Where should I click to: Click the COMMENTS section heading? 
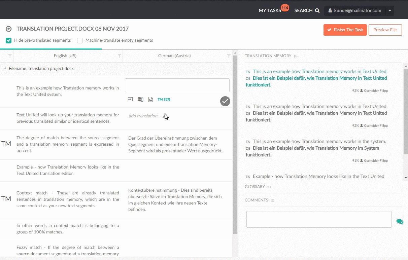tap(257, 200)
